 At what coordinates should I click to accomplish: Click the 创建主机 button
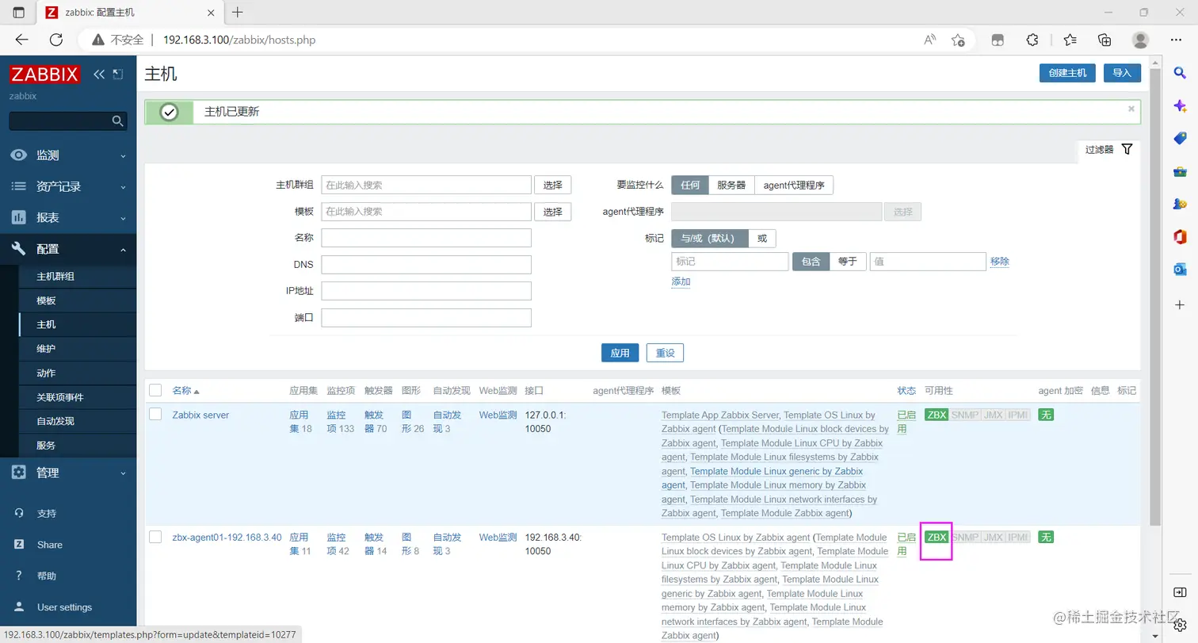click(1067, 73)
